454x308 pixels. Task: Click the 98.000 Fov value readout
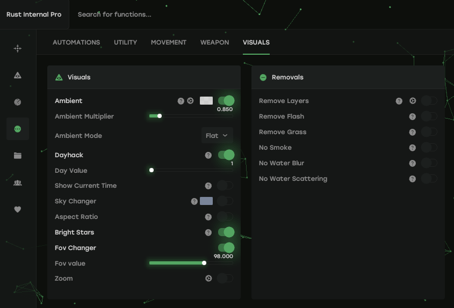pos(223,256)
